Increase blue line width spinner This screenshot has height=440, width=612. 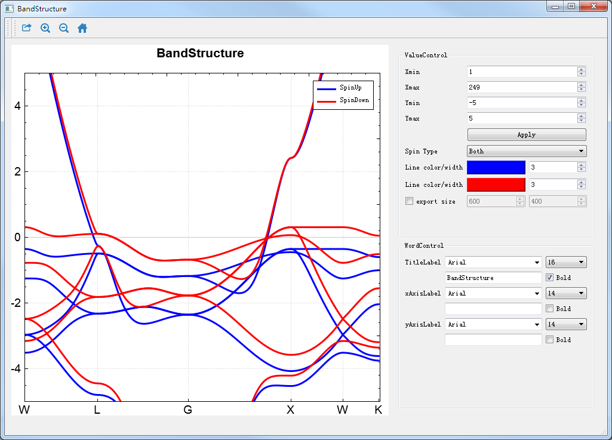tap(582, 165)
